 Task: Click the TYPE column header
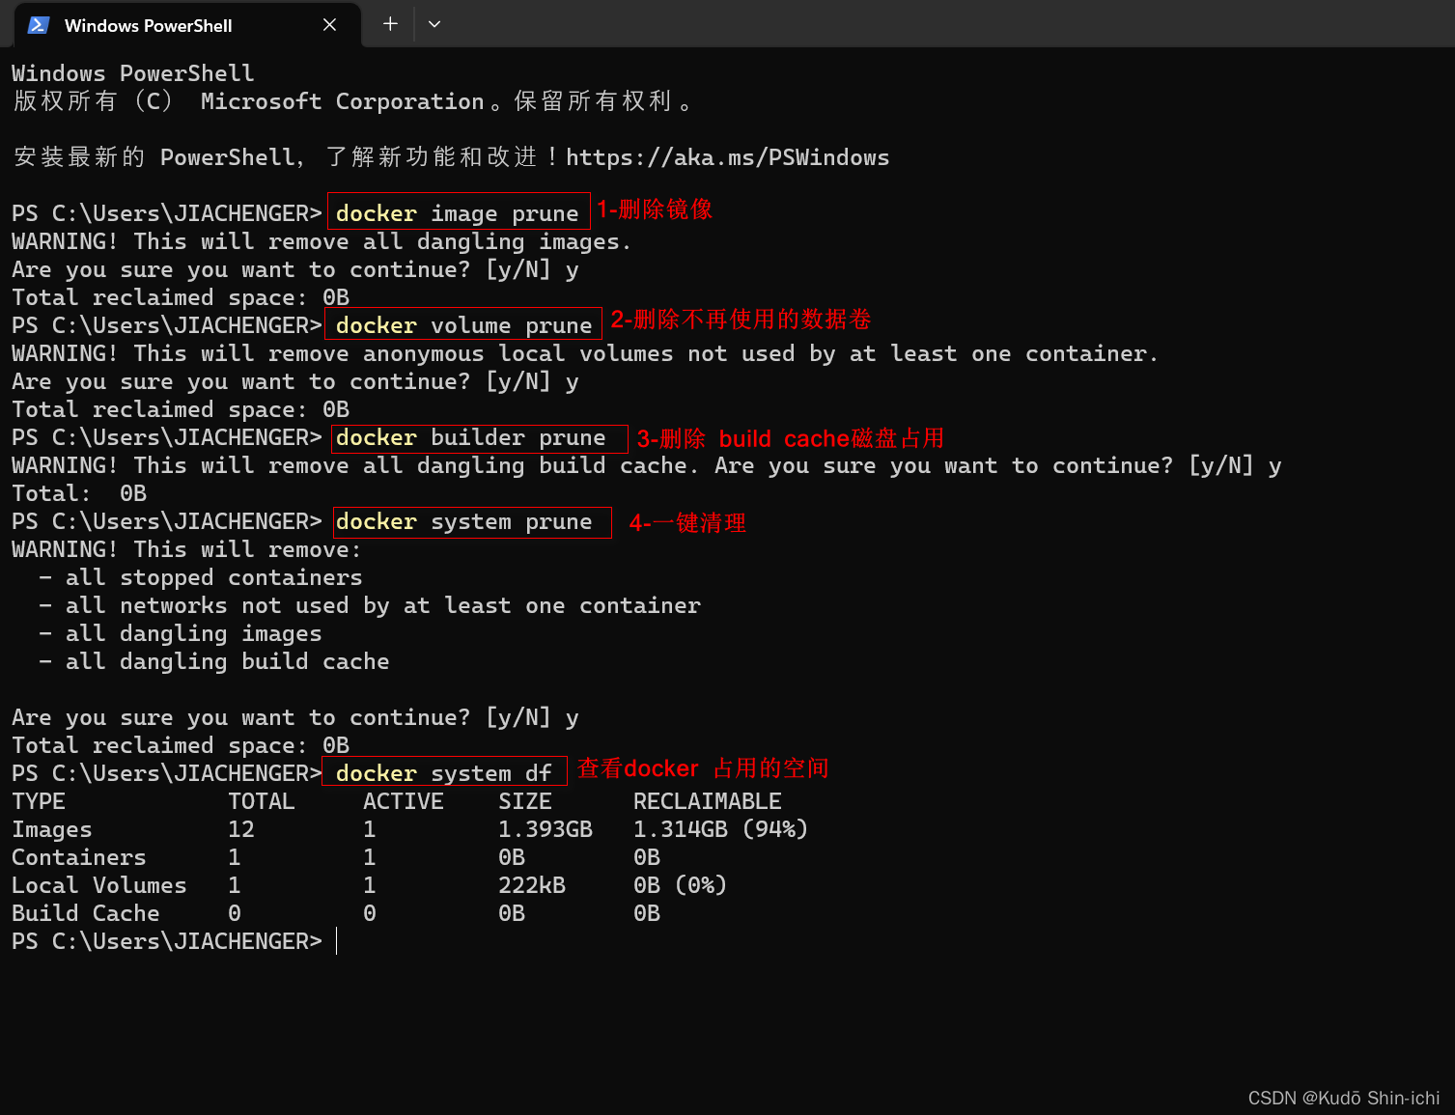(39, 801)
